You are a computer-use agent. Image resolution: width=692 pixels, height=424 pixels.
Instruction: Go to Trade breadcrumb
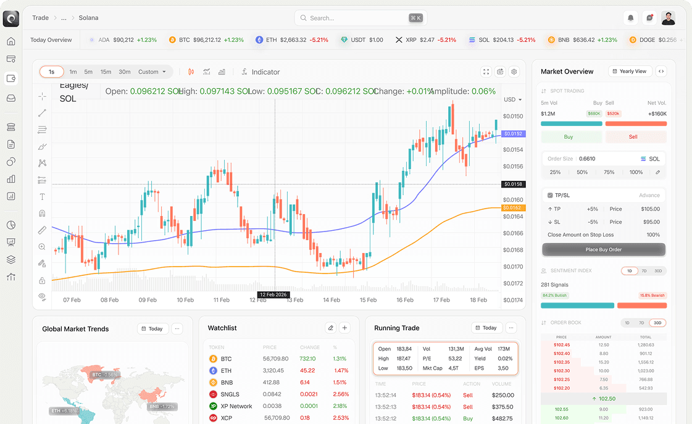pos(41,18)
